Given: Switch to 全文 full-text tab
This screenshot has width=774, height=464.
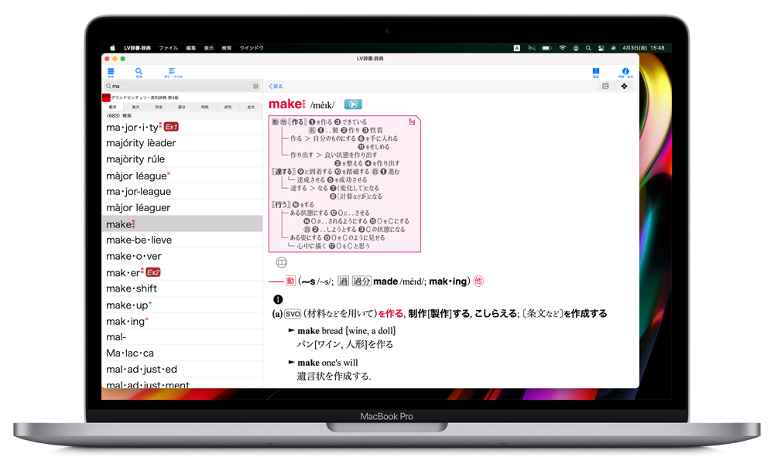Looking at the screenshot, I should (250, 107).
